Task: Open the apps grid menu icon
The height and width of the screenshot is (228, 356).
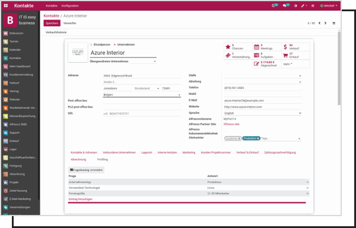Action: pos(6,6)
